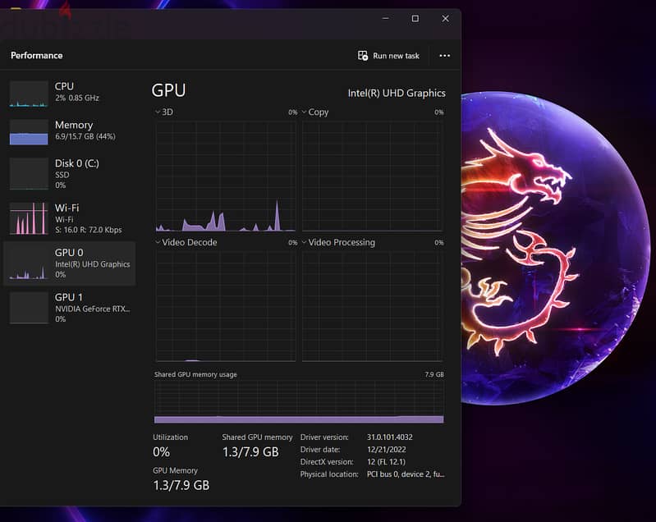Screen dimensions: 656x522
Task: Open the Copy engine dropdown chevron
Action: click(x=304, y=112)
